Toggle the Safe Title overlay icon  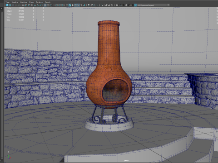point(62,5)
